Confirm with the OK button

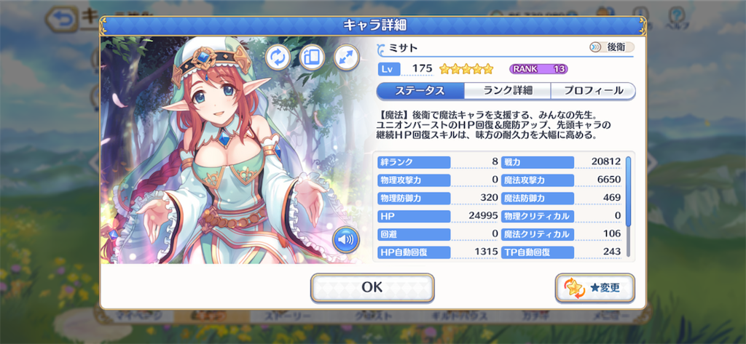(x=372, y=287)
